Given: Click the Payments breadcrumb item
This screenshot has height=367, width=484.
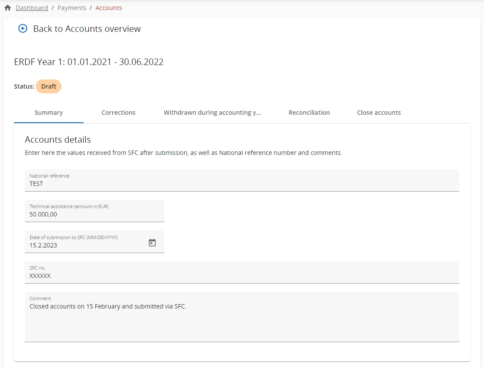Looking at the screenshot, I should point(71,8).
